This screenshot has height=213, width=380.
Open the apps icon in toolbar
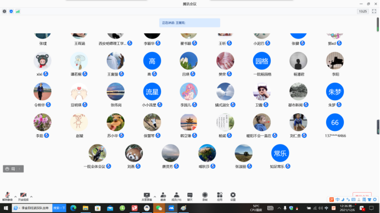pos(220,197)
